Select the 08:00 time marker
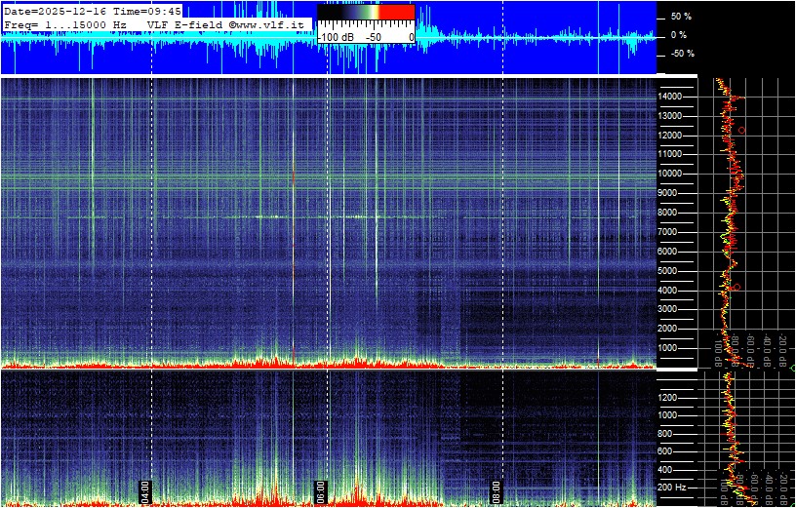 (496, 489)
